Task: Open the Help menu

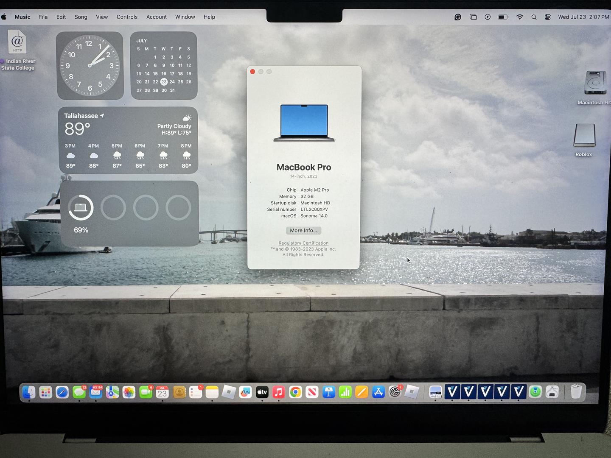Action: click(209, 17)
